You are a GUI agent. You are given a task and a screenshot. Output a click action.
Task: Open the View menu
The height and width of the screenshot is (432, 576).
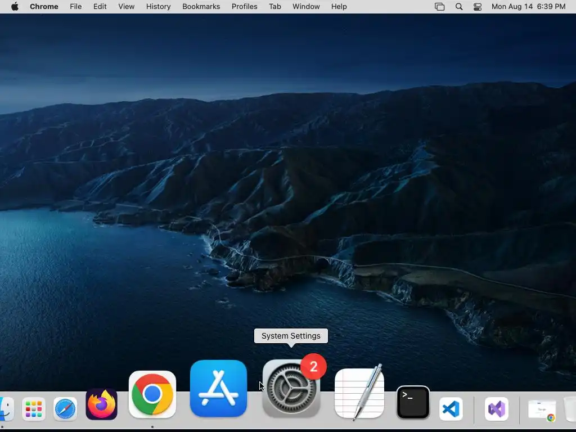[x=127, y=7]
